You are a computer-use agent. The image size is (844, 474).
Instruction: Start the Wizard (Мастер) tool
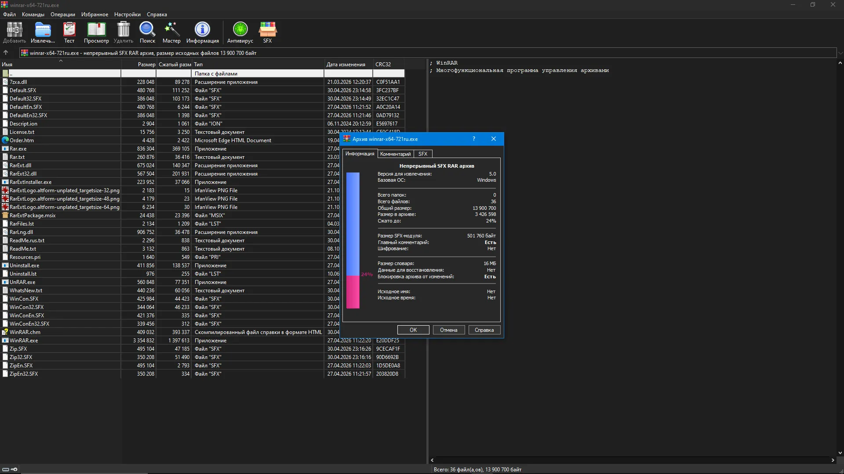tap(171, 32)
